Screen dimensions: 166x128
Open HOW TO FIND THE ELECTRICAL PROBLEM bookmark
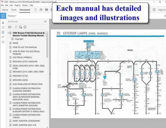(x=26, y=53)
